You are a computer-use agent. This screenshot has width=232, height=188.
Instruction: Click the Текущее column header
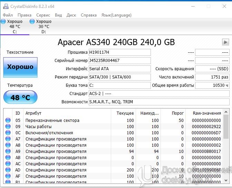tap(123, 113)
